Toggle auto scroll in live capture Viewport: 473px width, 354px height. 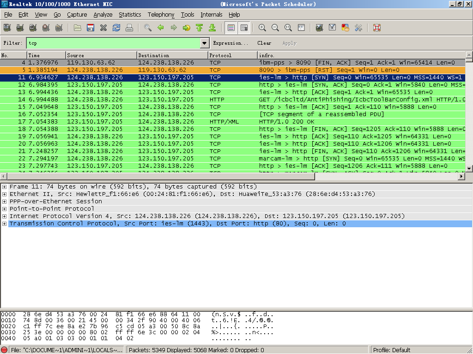pos(244,28)
